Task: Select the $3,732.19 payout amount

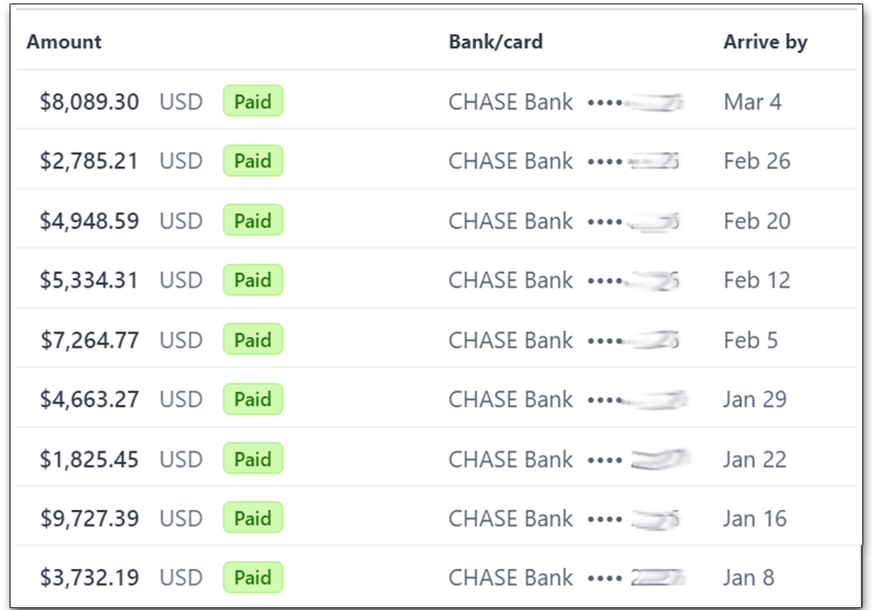Action: (x=89, y=578)
